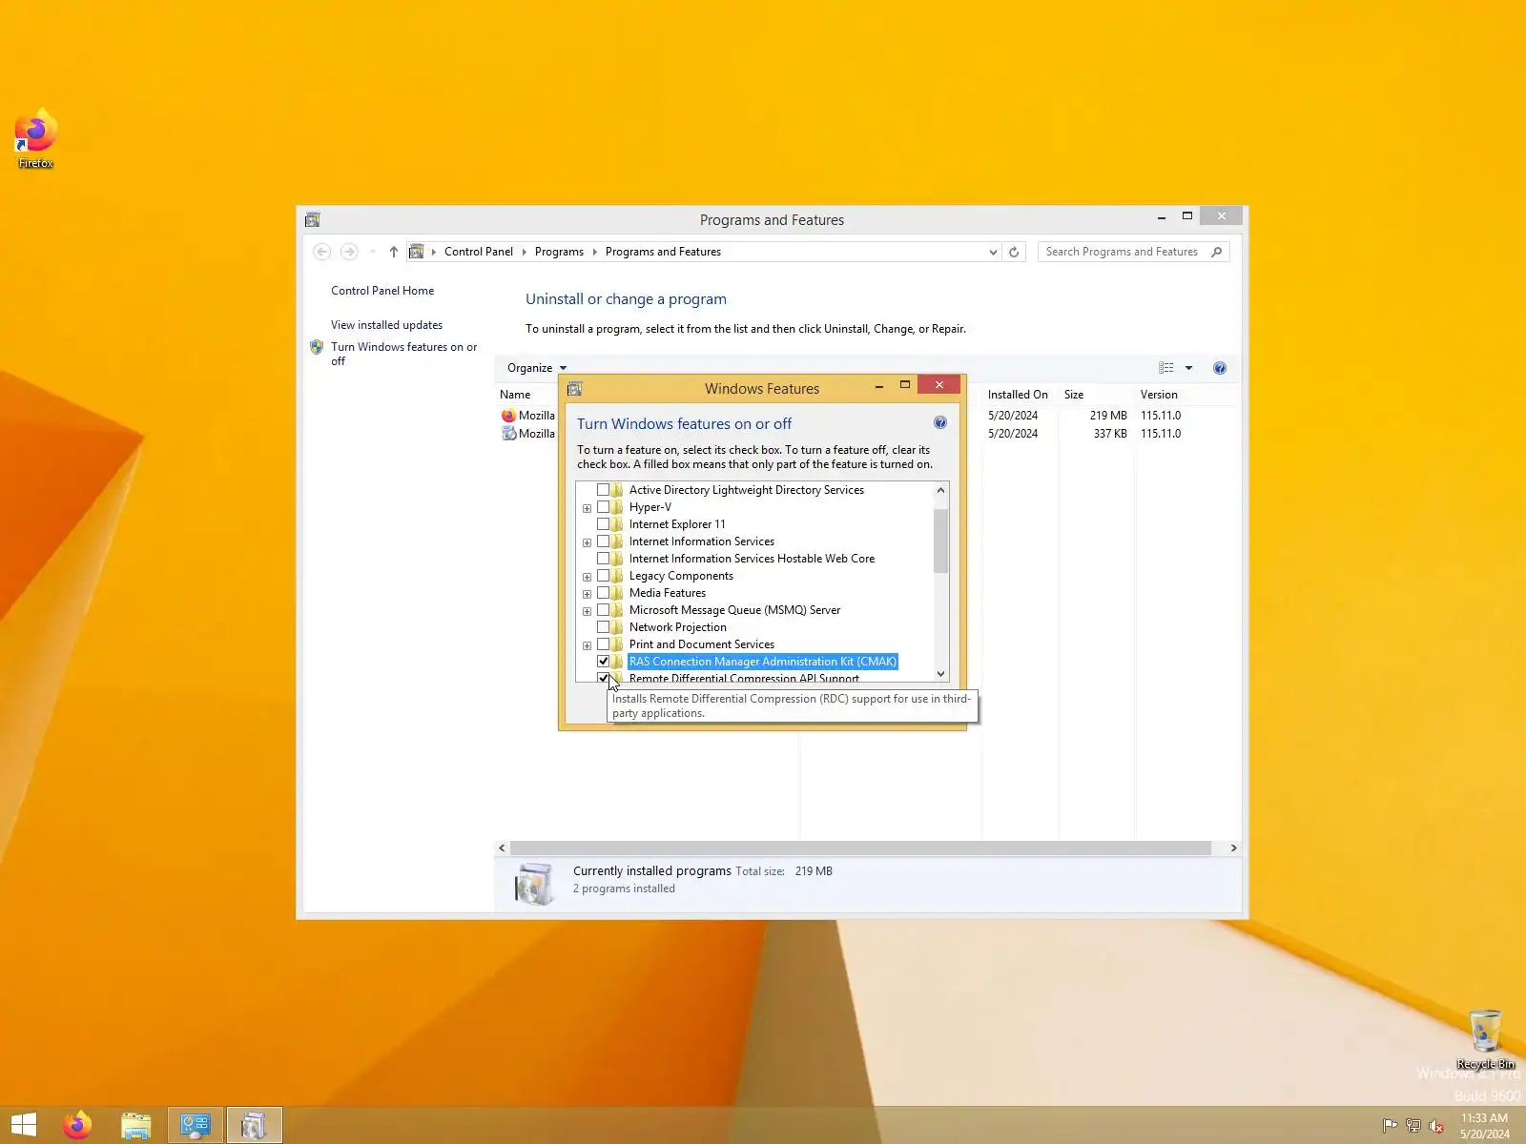This screenshot has height=1144, width=1526.
Task: Expand the Print and Document Services node
Action: click(x=587, y=645)
